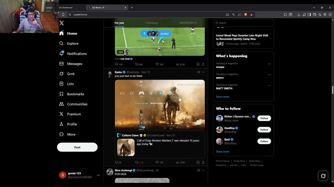Open more options on Nico Ambrogi's post
This screenshot has width=334, height=187.
203,170
